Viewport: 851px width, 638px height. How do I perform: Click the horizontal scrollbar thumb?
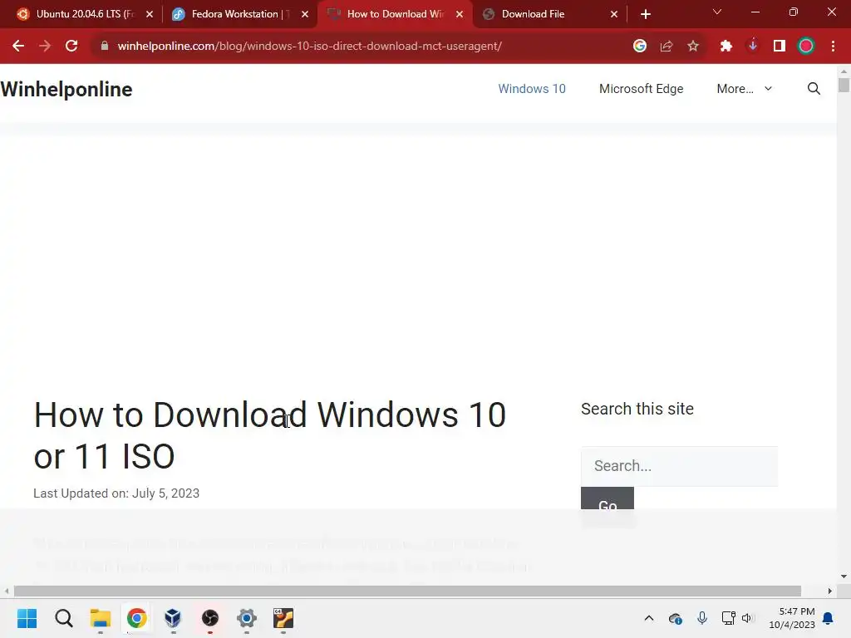(407, 591)
